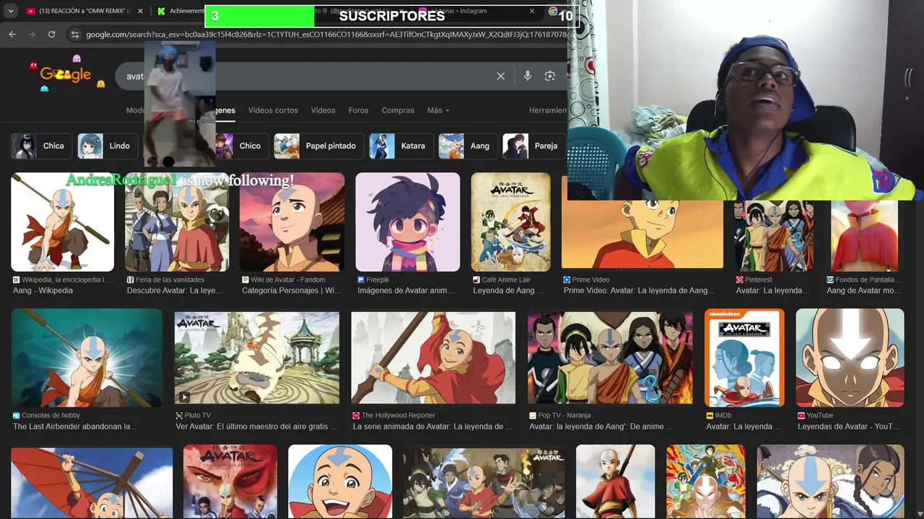
Task: Filter images by the Pareja chip
Action: point(534,146)
